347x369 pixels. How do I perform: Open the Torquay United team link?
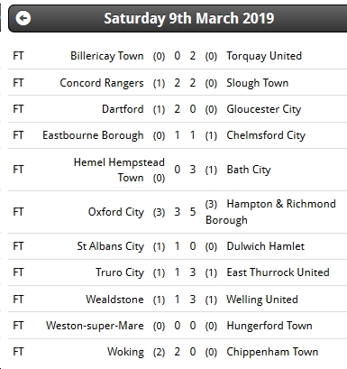[x=264, y=56]
